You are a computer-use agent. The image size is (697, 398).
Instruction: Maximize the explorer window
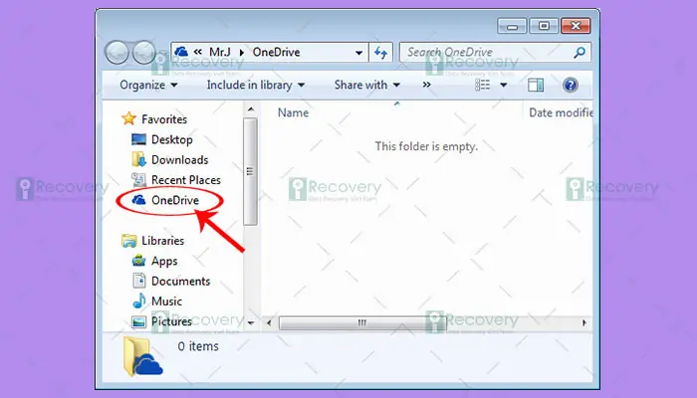[544, 26]
